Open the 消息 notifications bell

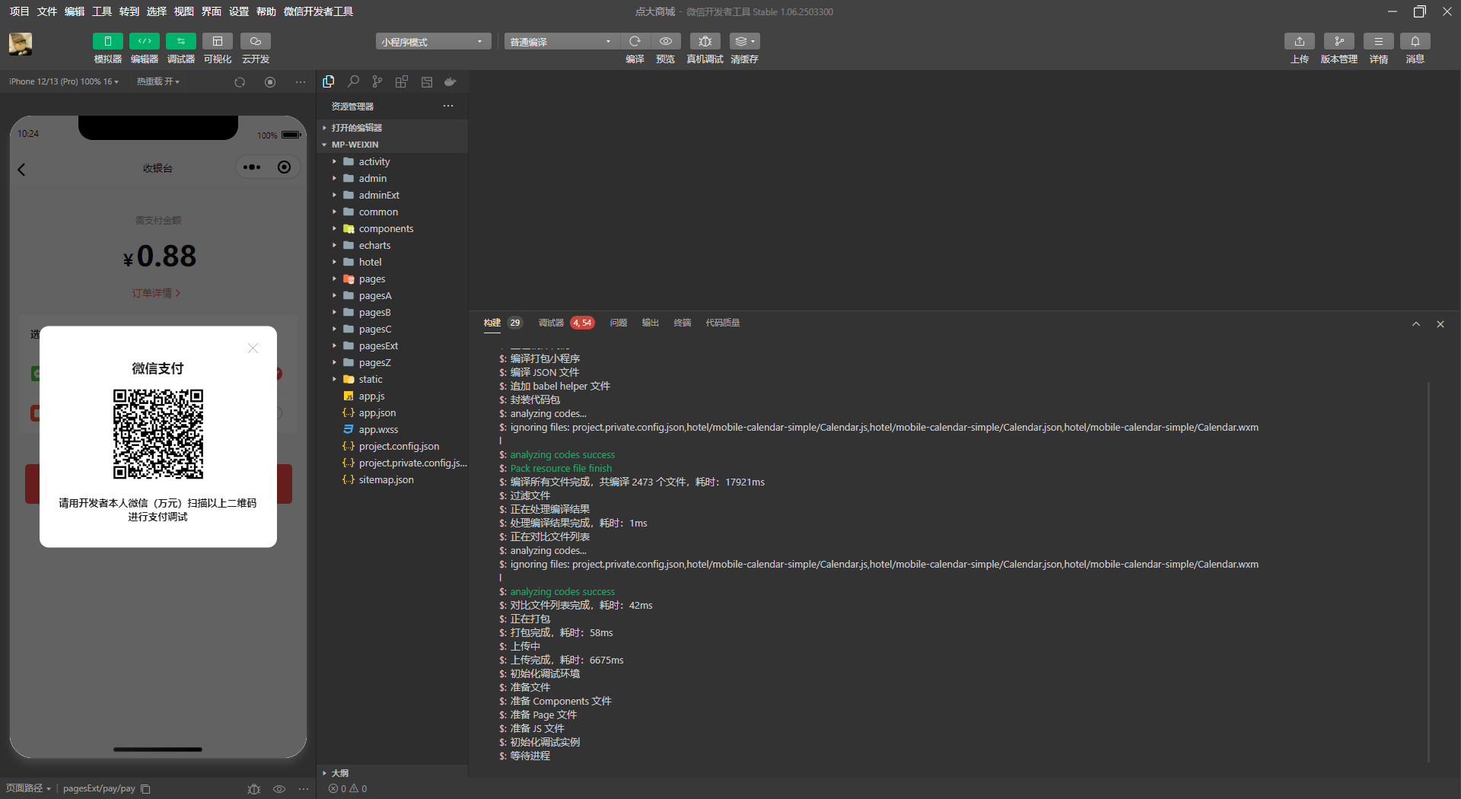[x=1415, y=41]
